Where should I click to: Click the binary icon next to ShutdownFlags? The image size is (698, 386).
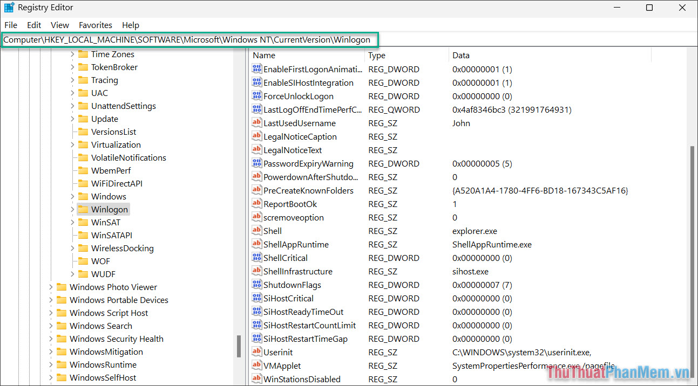click(257, 285)
